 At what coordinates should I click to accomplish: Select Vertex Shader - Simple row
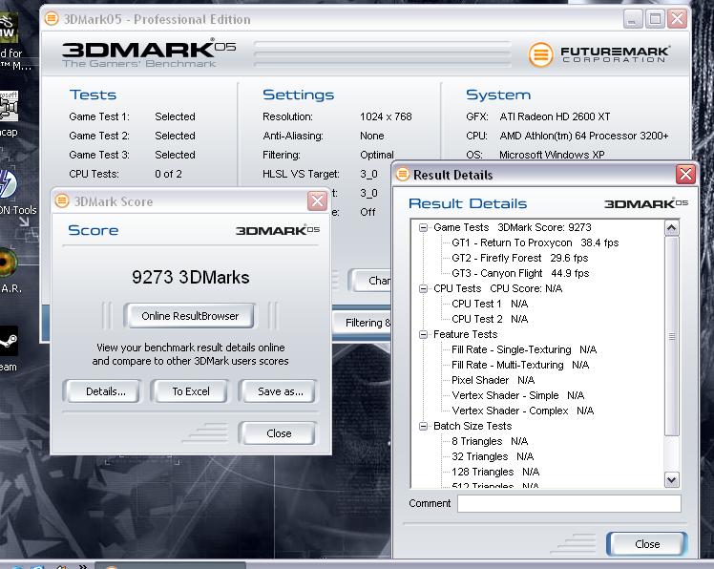coord(517,395)
